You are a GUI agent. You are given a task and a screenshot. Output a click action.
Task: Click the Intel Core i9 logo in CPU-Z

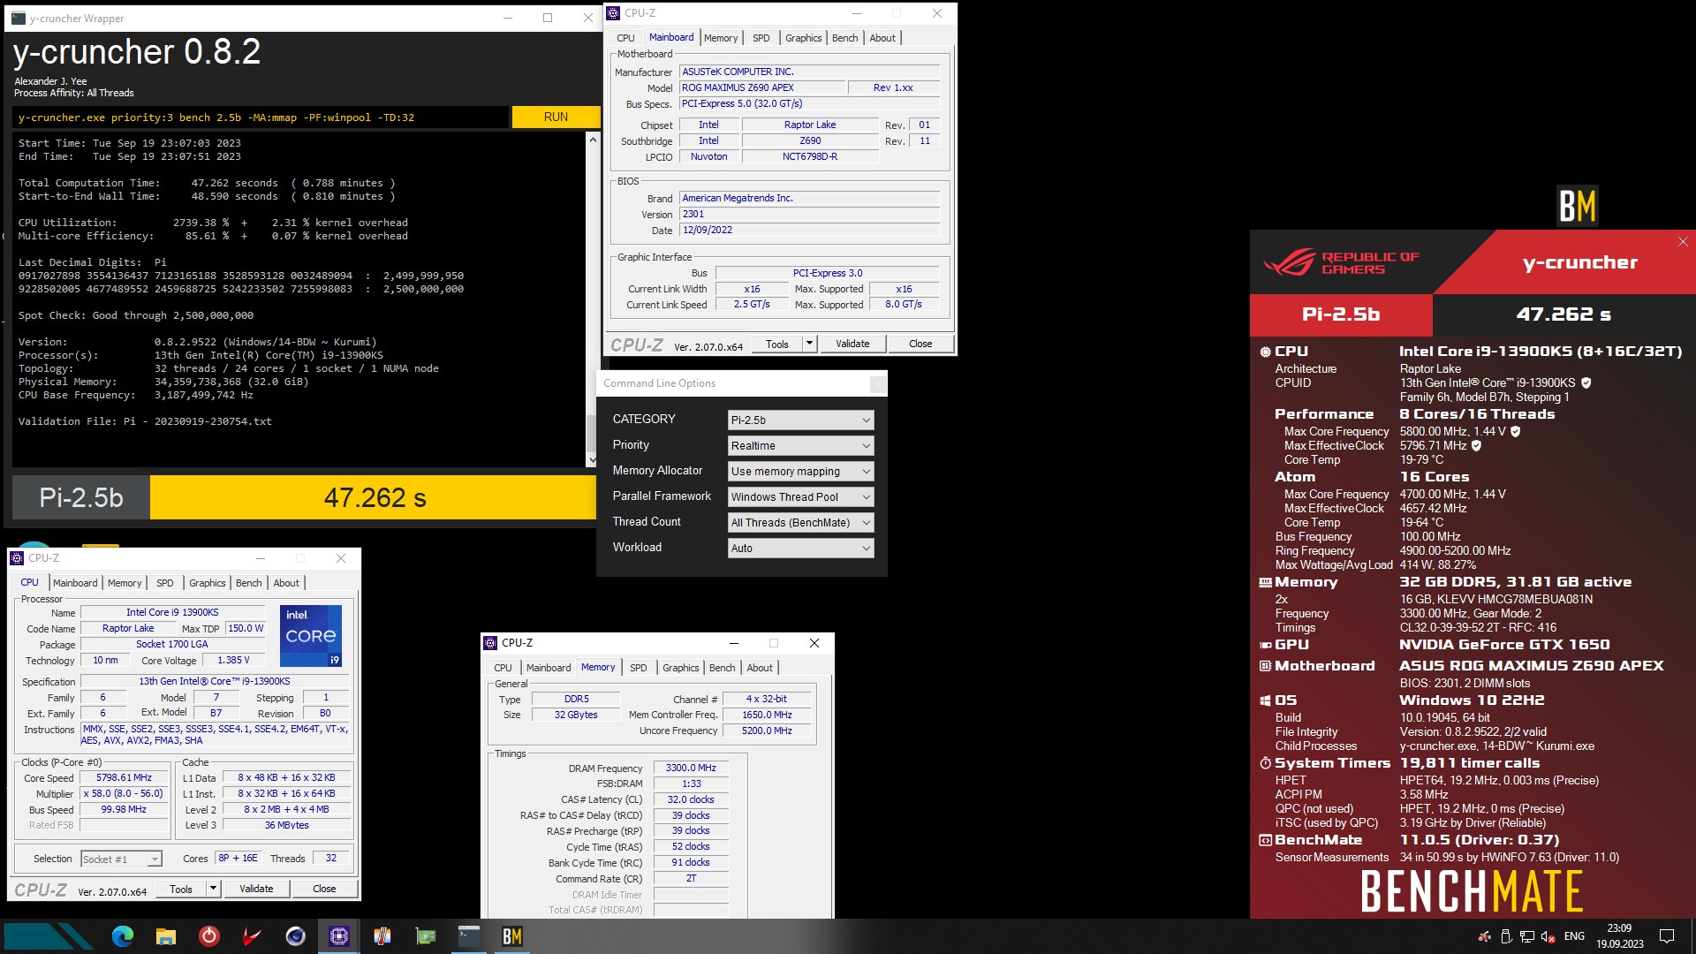(x=311, y=636)
